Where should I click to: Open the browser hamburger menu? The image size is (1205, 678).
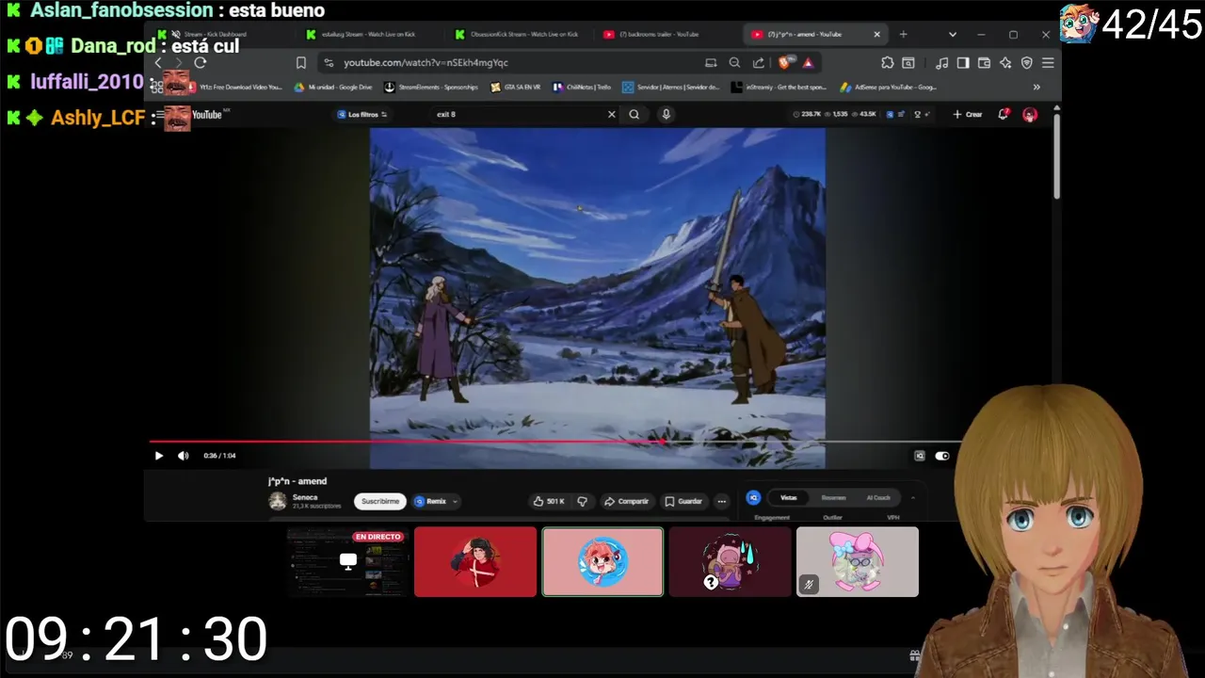pyautogui.click(x=1048, y=63)
